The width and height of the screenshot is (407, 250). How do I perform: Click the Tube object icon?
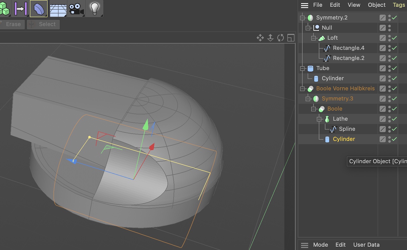point(310,68)
